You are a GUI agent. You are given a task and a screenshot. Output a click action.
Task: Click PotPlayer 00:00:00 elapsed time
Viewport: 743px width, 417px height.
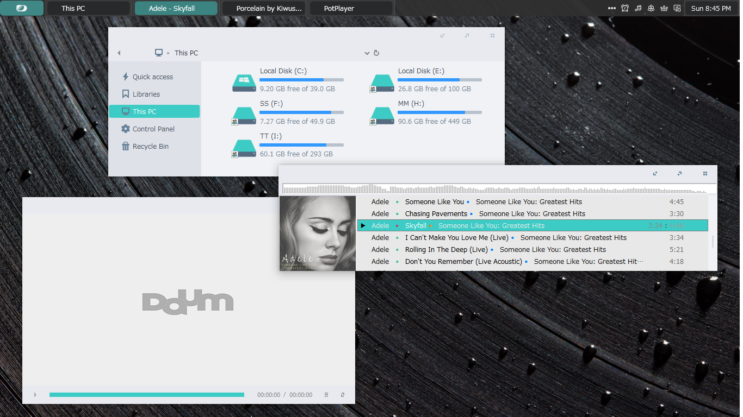[269, 395]
